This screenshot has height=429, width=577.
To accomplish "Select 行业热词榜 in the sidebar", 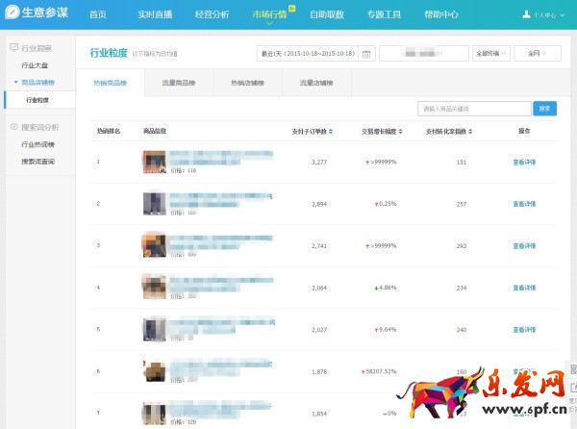I will (x=38, y=144).
